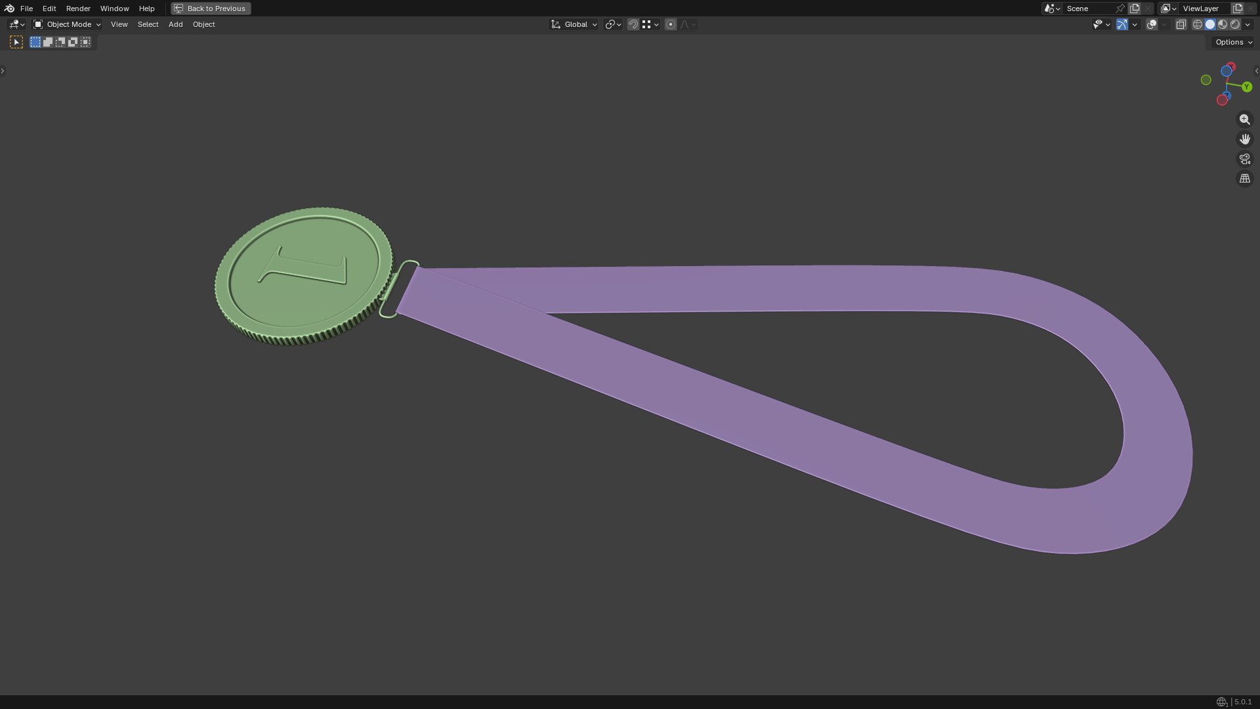The width and height of the screenshot is (1260, 709).
Task: Click the zoom view magnifier icon
Action: point(1244,119)
